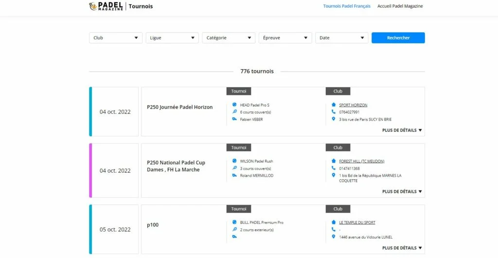Image resolution: width=498 pixels, height=258 pixels.
Task: Click house icon next to SPORT HORIZON
Action: [x=334, y=105]
